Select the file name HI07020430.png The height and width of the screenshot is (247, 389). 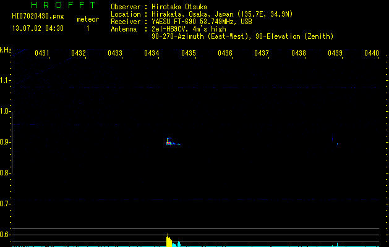[38, 17]
